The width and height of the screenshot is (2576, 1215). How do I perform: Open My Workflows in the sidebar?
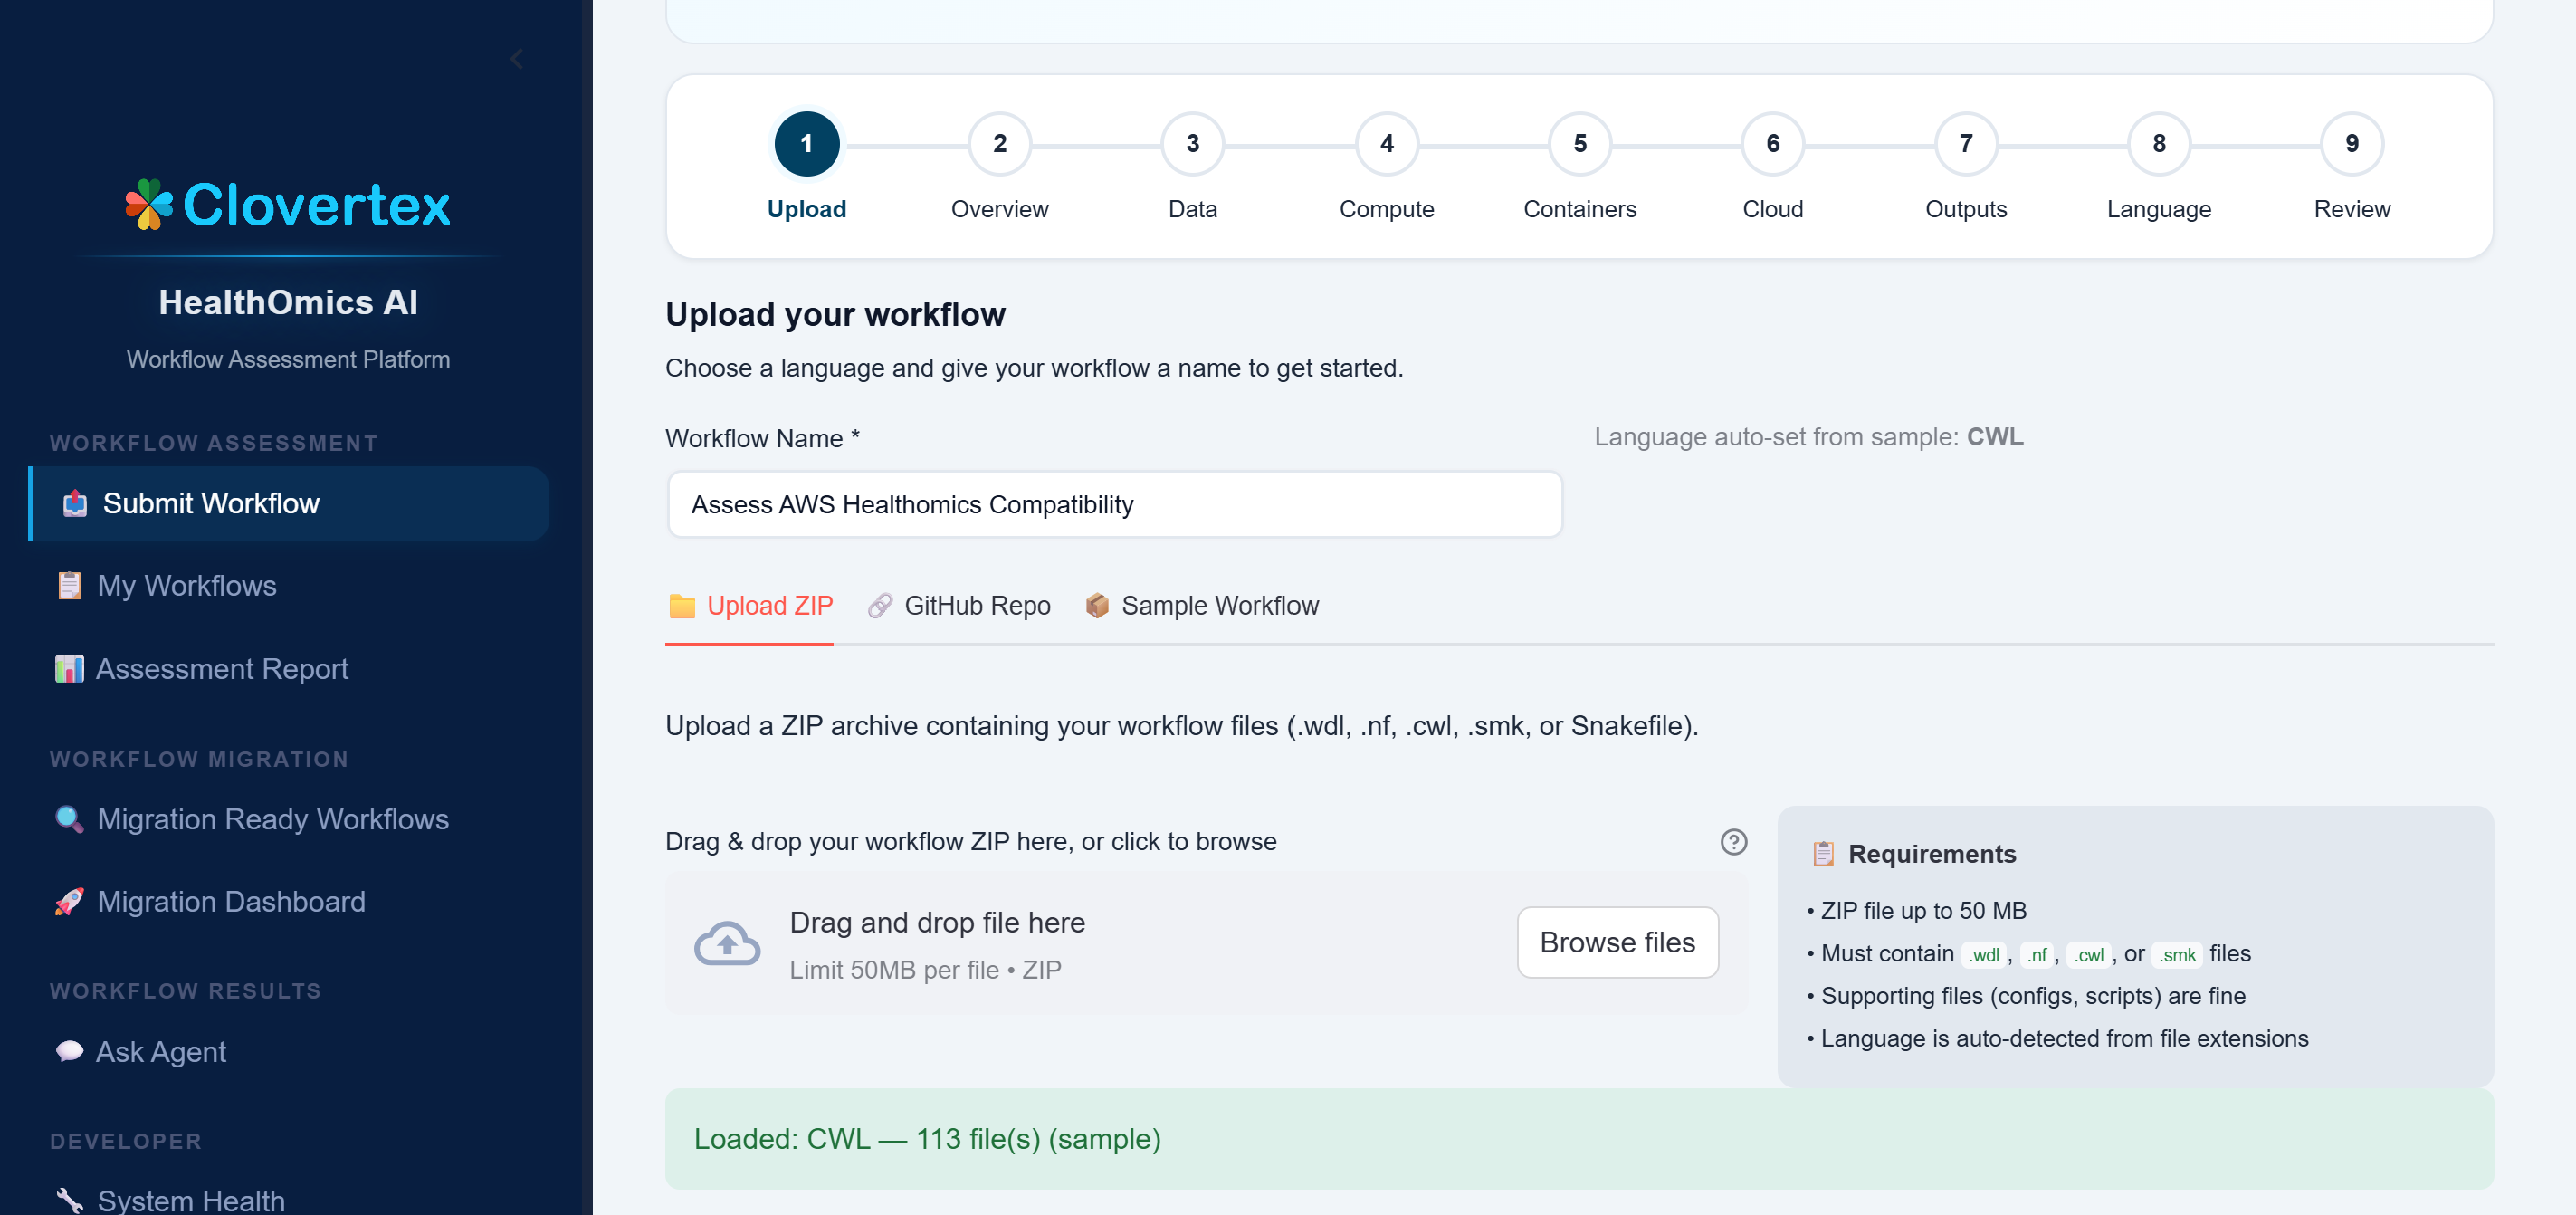tap(186, 585)
